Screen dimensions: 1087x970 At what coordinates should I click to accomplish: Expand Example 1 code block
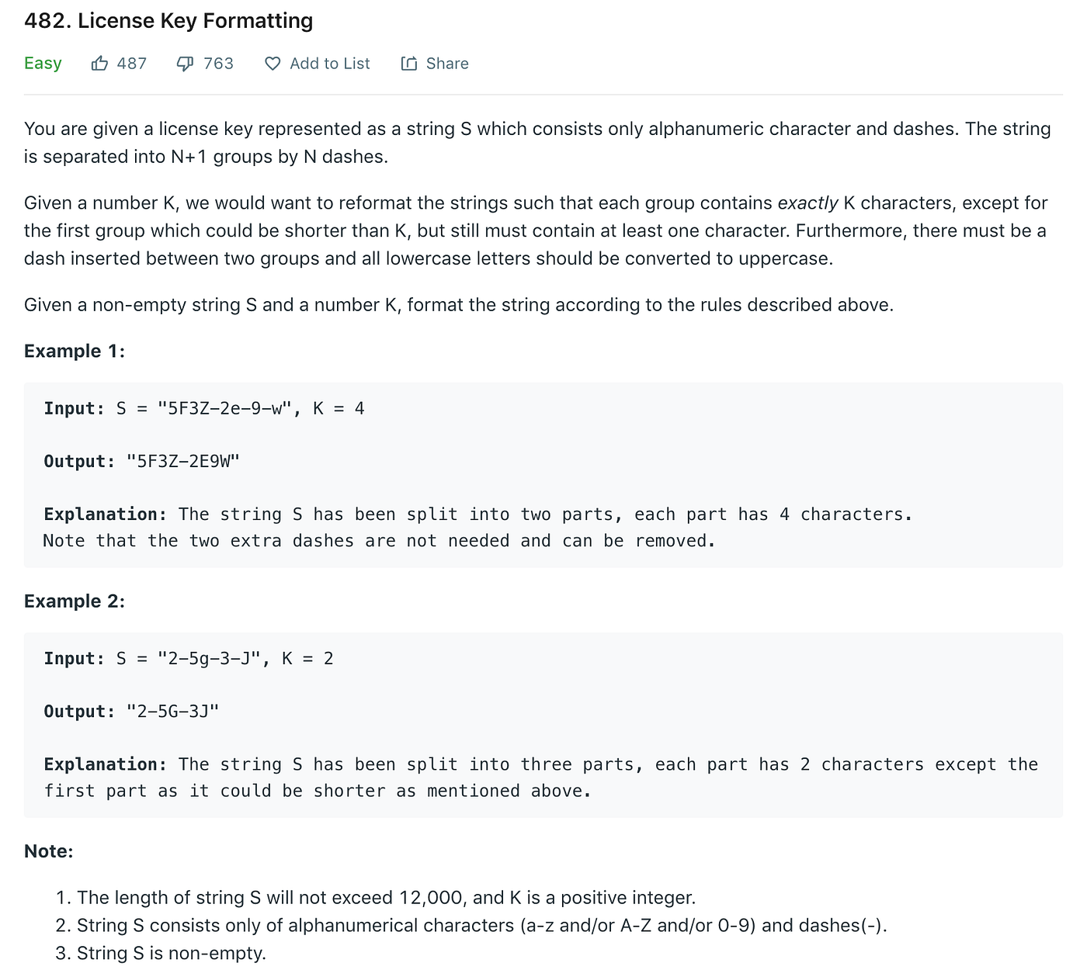(543, 473)
